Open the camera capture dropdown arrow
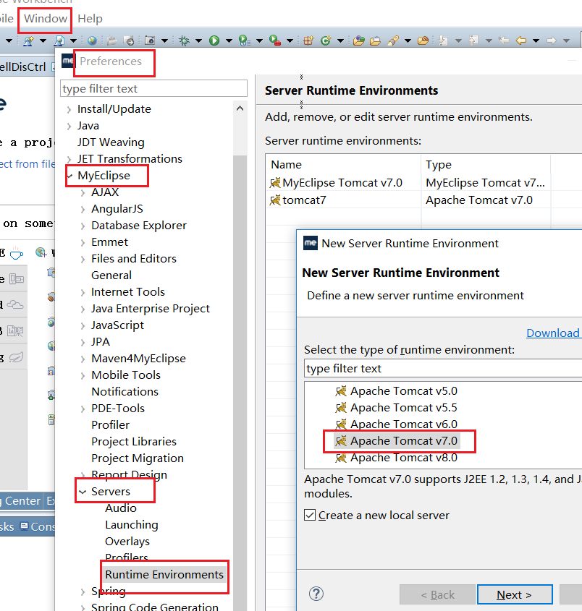 point(164,40)
